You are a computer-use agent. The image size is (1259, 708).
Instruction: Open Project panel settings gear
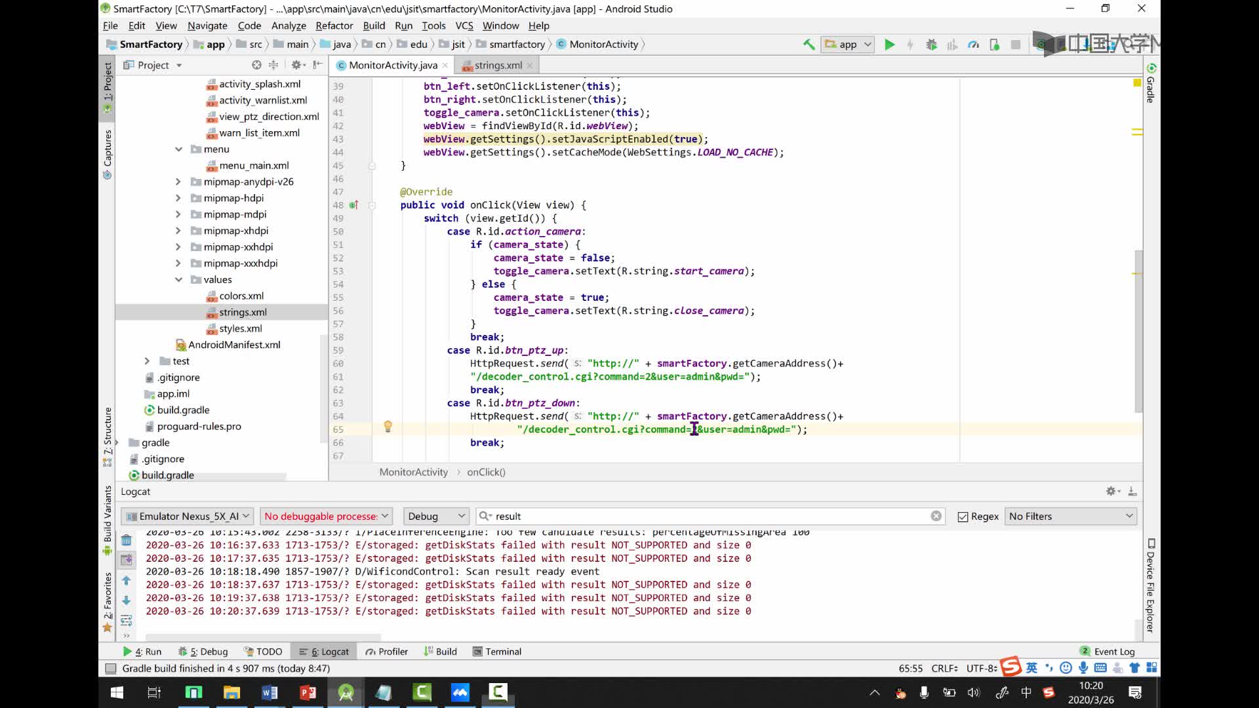[x=297, y=65]
